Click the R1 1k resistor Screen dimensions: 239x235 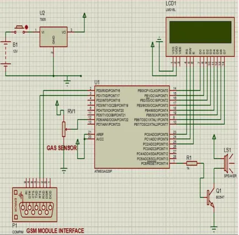192,163
